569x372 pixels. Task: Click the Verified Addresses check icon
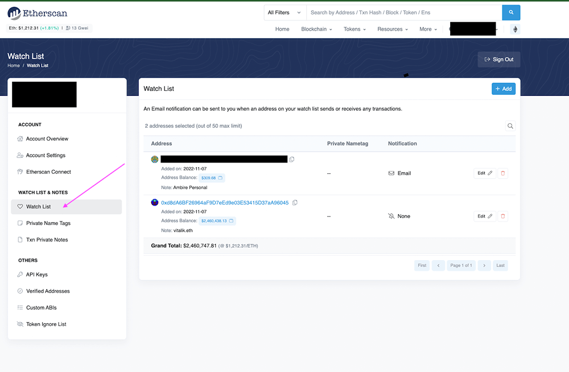[x=20, y=291]
